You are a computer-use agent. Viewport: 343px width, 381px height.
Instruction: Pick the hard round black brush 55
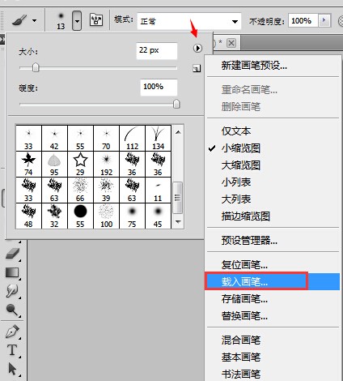[80, 216]
